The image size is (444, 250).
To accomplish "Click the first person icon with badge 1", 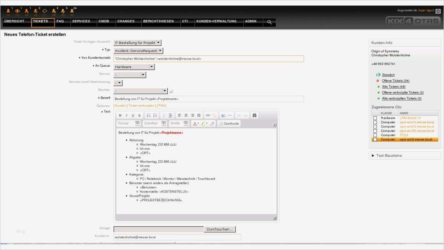I will click(x=8, y=11).
